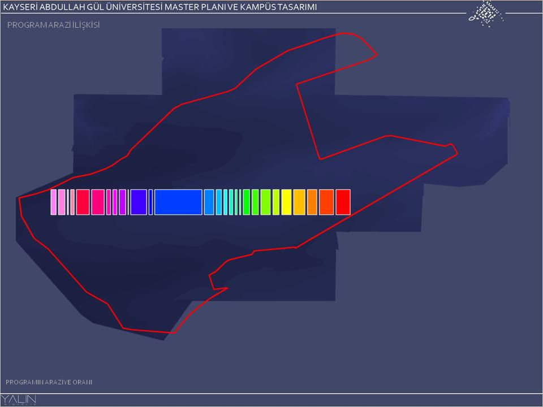Click the pure green block in the color bar
Viewport: 543px width, 407px height.
[x=246, y=202]
